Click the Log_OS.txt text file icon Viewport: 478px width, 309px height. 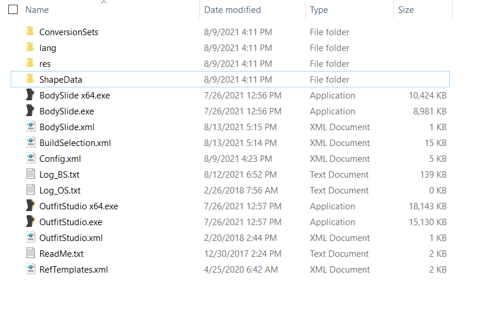click(x=31, y=189)
